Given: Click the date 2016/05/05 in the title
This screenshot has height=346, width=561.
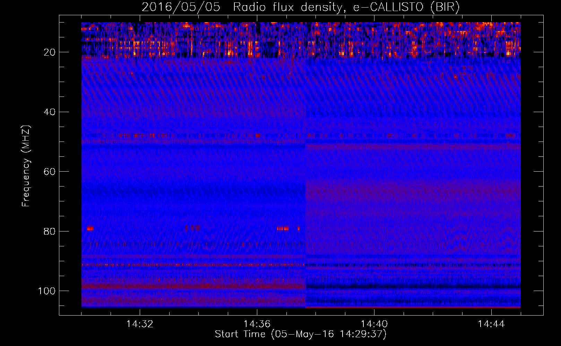Looking at the screenshot, I should tap(181, 7).
